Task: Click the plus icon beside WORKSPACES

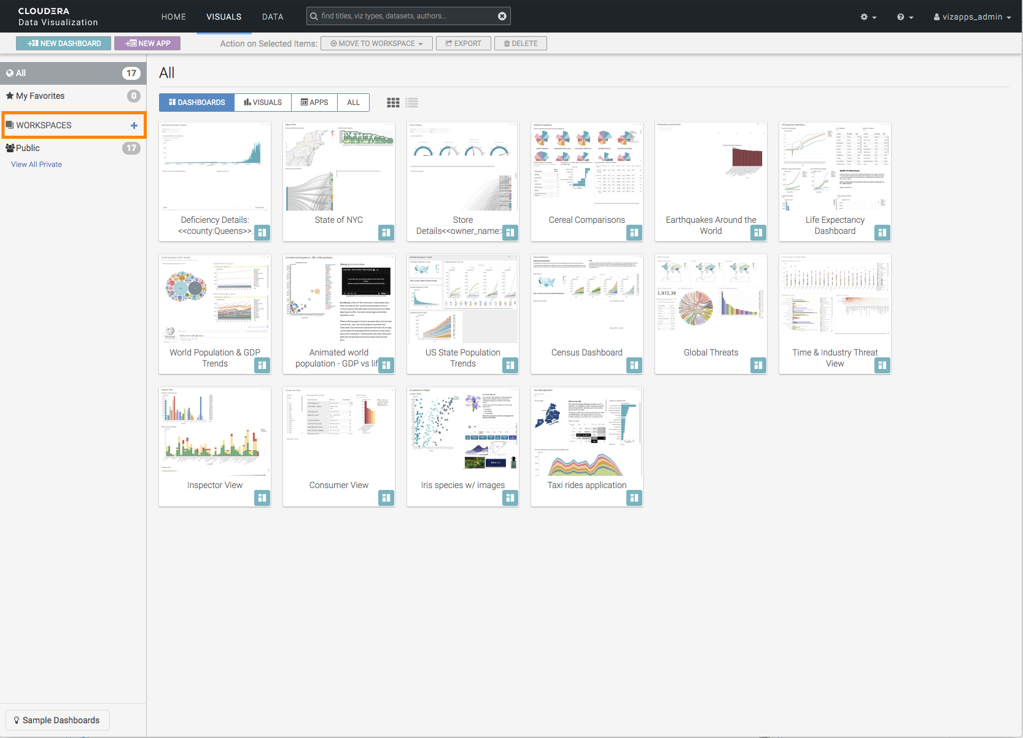Action: tap(134, 125)
